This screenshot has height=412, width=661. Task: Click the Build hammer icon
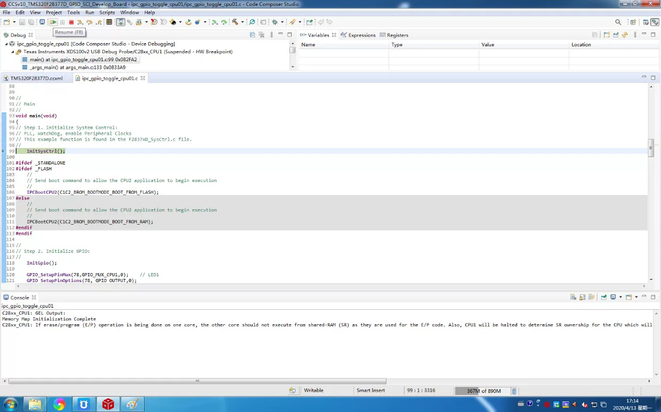[235, 22]
